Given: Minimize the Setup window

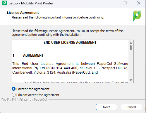Looking at the screenshot, I should (112, 3).
